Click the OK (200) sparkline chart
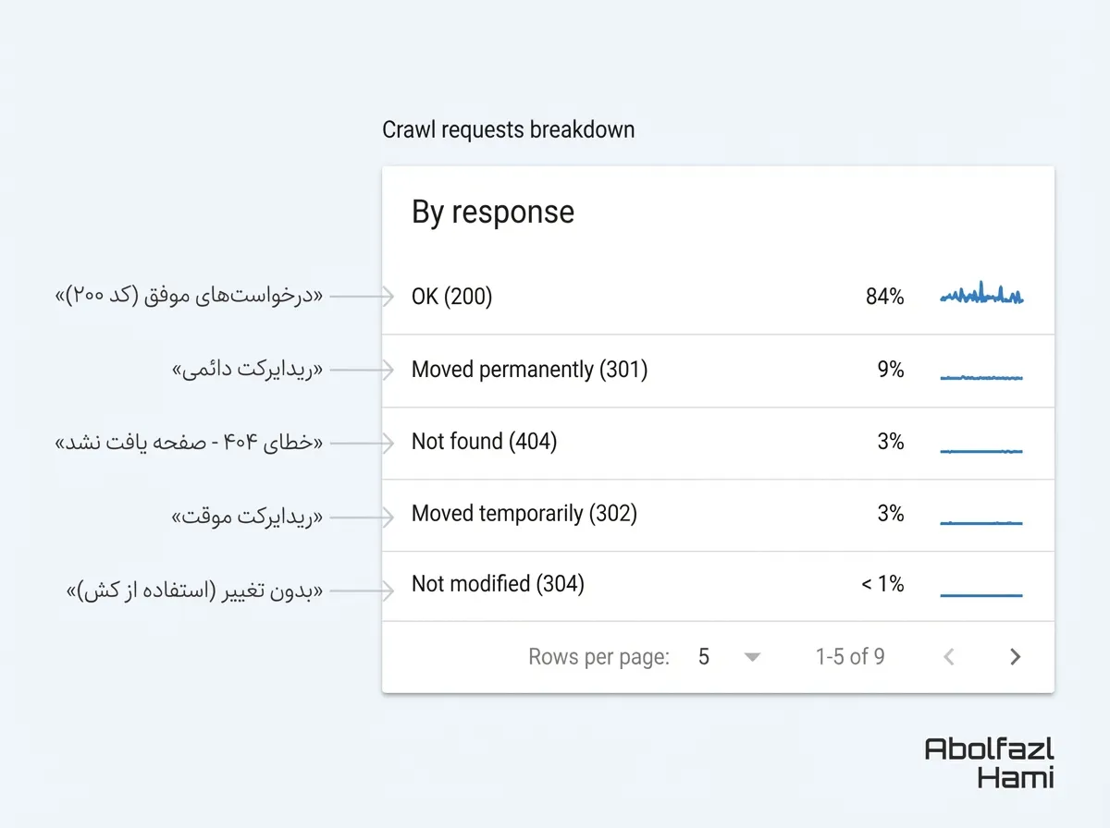Image resolution: width=1110 pixels, height=828 pixels. coord(981,296)
